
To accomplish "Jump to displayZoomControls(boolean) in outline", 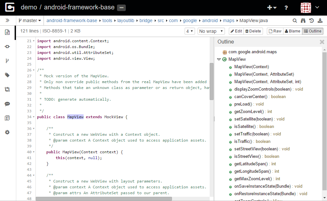I will (268, 89).
